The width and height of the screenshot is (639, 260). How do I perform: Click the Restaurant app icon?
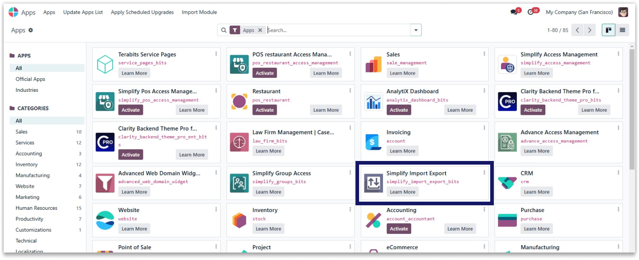click(x=239, y=101)
